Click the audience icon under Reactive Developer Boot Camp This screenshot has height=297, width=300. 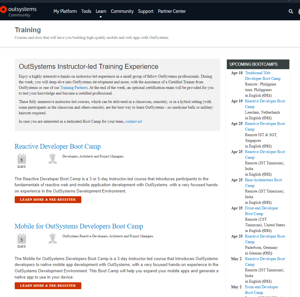coord(53,159)
